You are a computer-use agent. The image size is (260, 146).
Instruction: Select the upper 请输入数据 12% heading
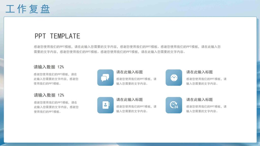point(49,67)
